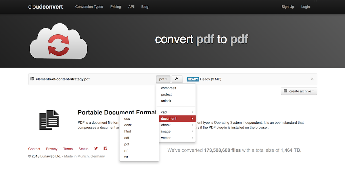Click the target format 'pdf' in headline

click(239, 40)
